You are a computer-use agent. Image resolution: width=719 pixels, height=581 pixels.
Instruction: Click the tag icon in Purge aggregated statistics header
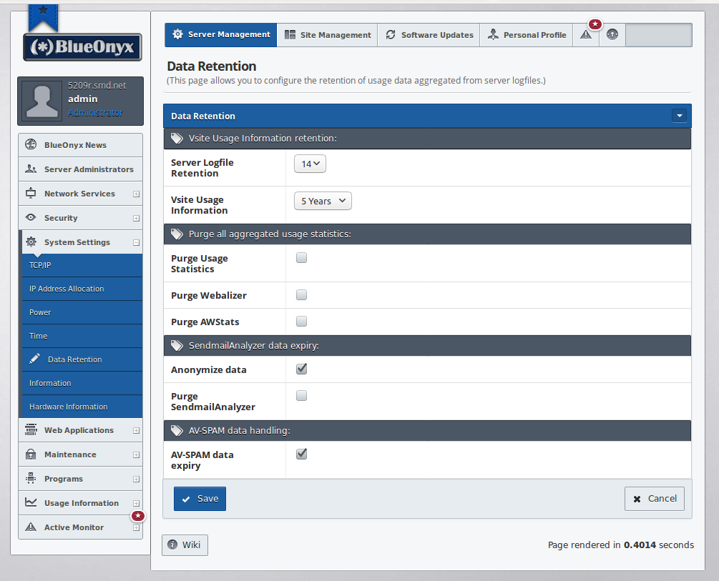click(x=177, y=234)
